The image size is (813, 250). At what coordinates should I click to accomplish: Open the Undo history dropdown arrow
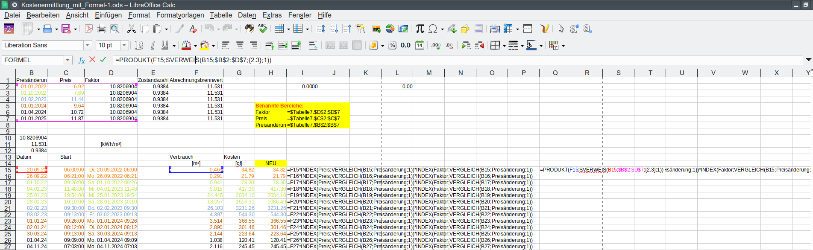pos(218,29)
